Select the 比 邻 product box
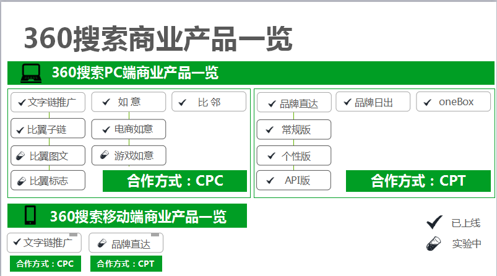Screen dimensions: 497x276 pyautogui.click(x=209, y=101)
